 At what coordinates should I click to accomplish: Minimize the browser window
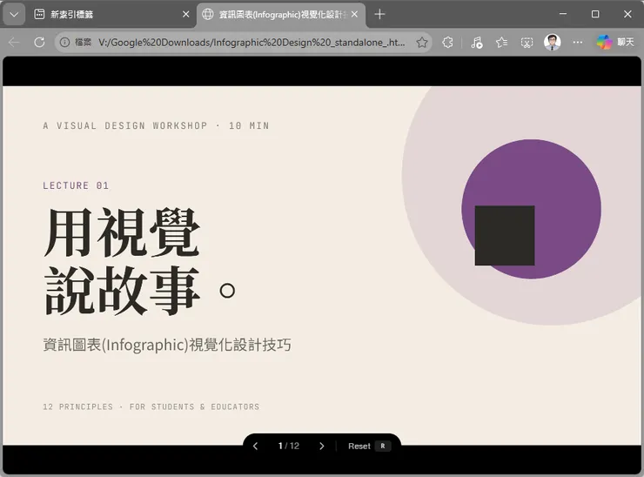click(x=563, y=14)
